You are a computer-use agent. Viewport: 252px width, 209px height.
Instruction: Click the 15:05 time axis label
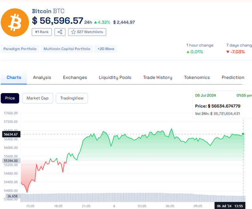click(x=30, y=206)
